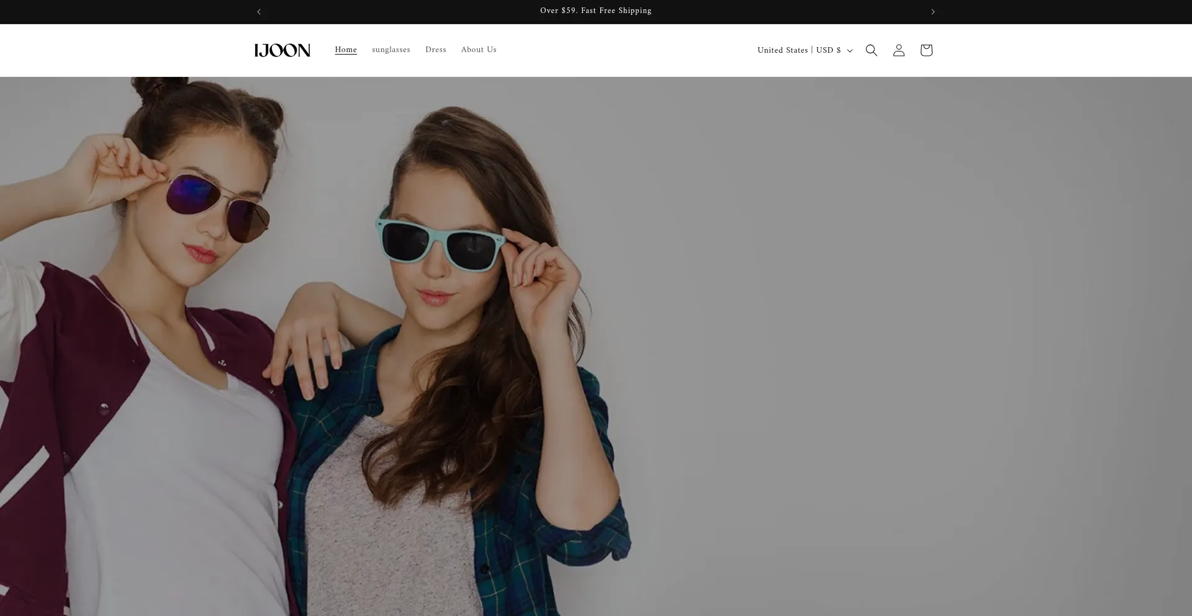The width and height of the screenshot is (1192, 616).
Task: Browse the Dress category
Action: click(435, 50)
